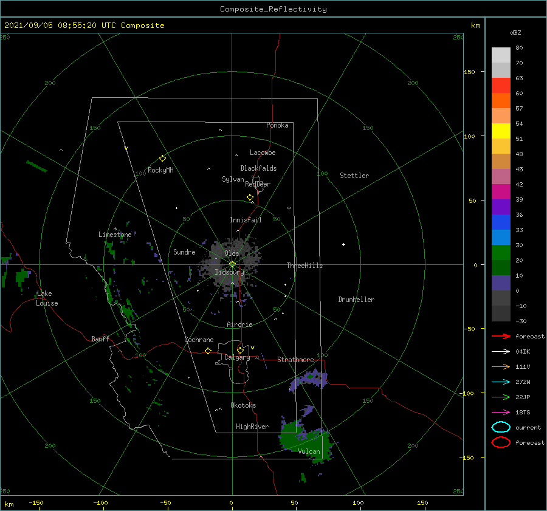The image size is (547, 511).
Task: Click the RockyMH label text
Action: pyautogui.click(x=160, y=170)
